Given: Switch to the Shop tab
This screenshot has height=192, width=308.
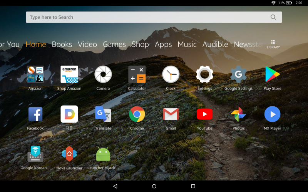Looking at the screenshot, I should click(140, 45).
